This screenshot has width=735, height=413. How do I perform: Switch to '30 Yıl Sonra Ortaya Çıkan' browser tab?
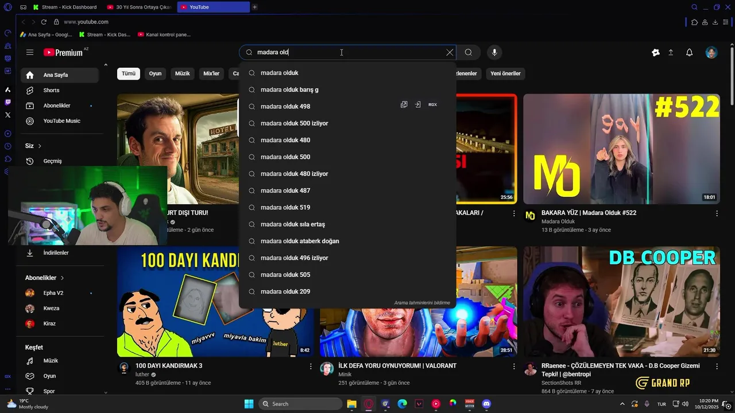click(140, 7)
